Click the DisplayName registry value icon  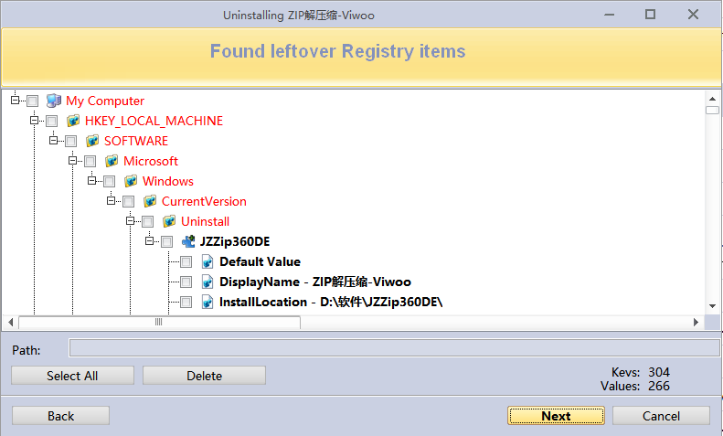pyautogui.click(x=207, y=282)
